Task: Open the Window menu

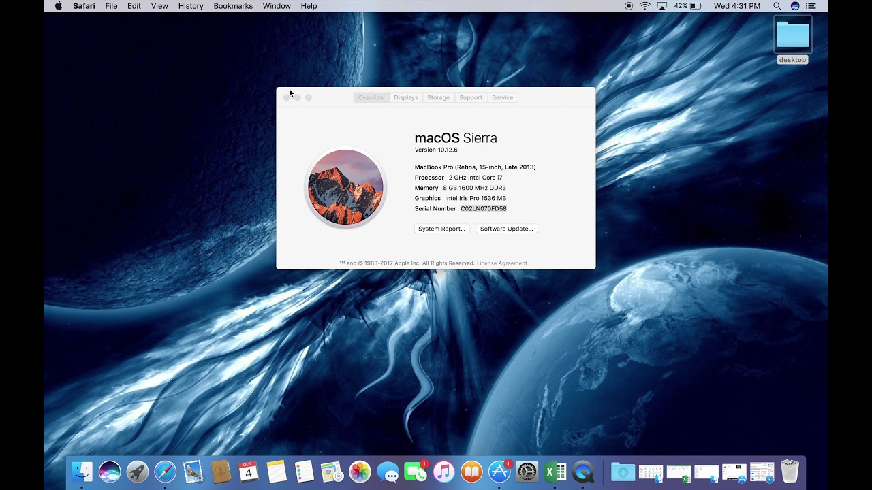Action: [x=277, y=6]
